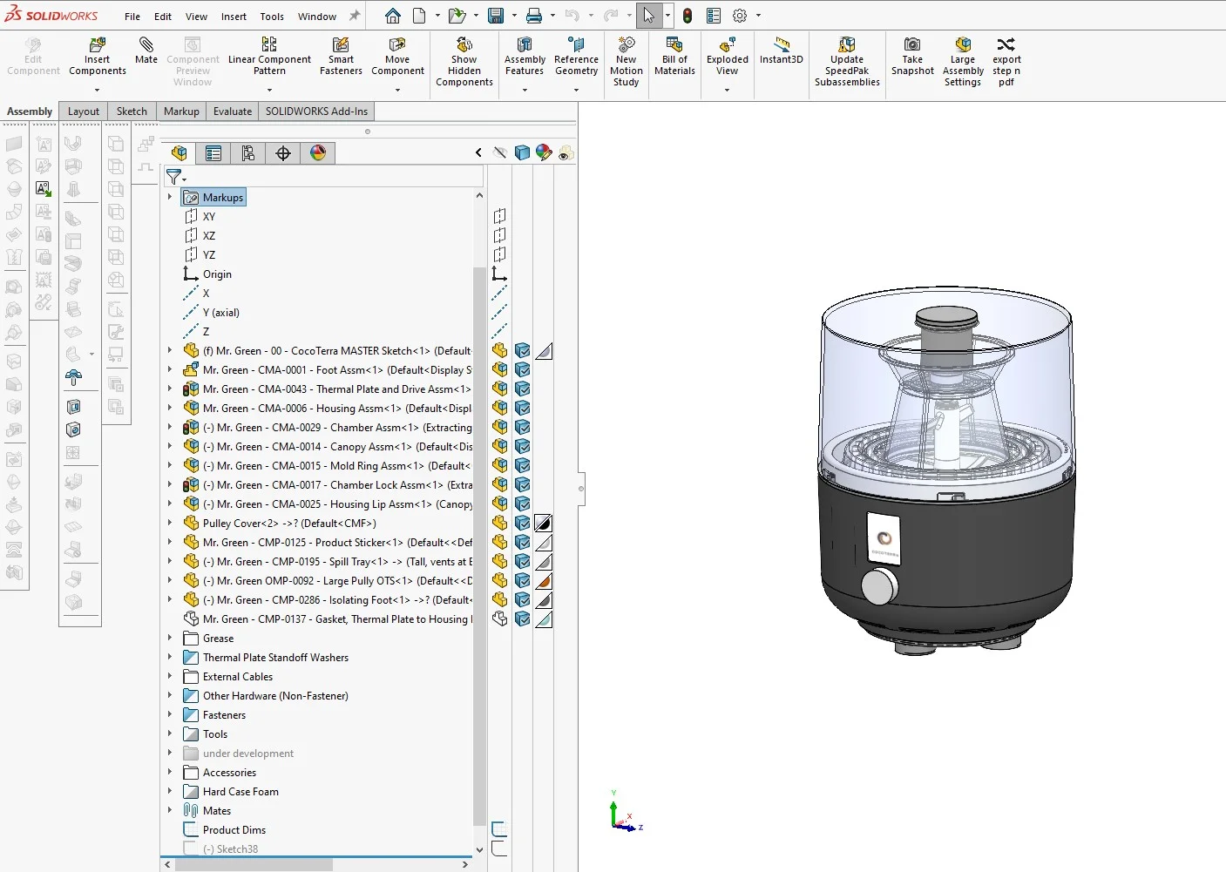Toggle visibility of the Origin

(x=500, y=274)
